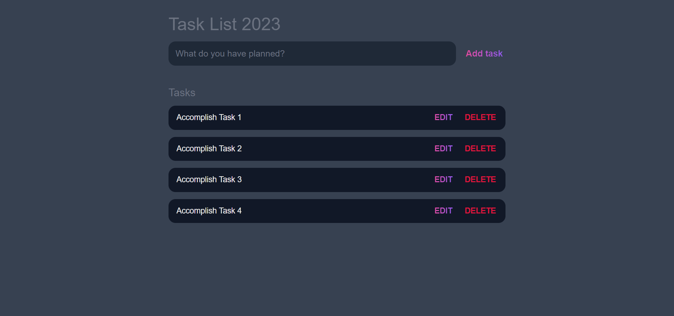This screenshot has height=316, width=674.
Task: Edit "Accomplish Task 2"
Action: click(x=443, y=149)
